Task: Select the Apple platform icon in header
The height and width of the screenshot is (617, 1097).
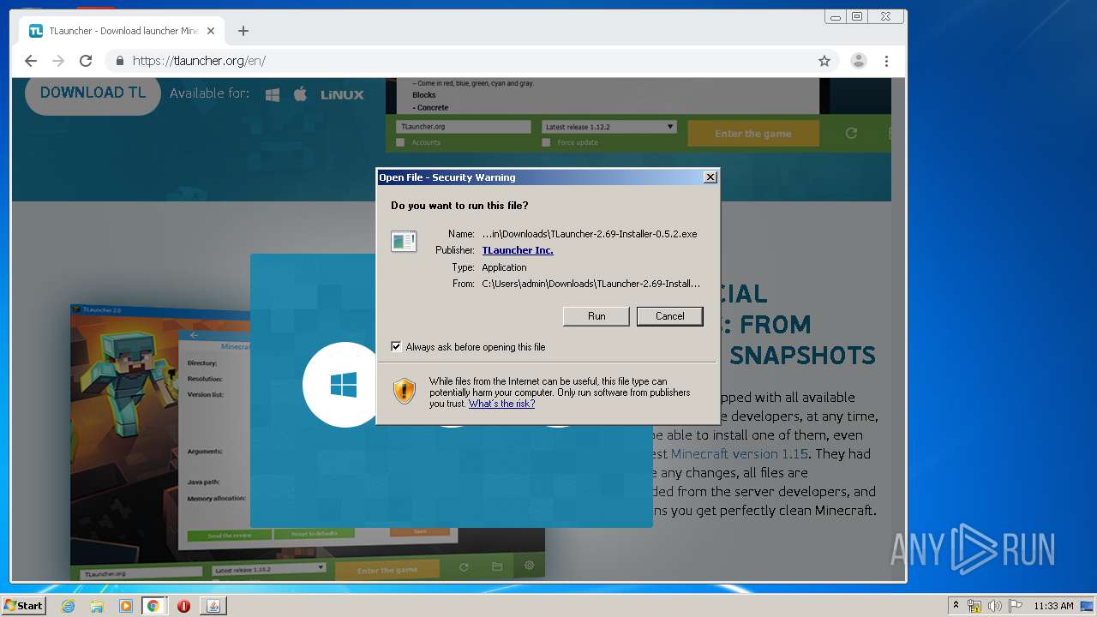Action: coord(300,94)
